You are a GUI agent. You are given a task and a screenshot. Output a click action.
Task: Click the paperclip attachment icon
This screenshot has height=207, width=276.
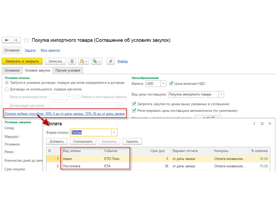point(111,61)
